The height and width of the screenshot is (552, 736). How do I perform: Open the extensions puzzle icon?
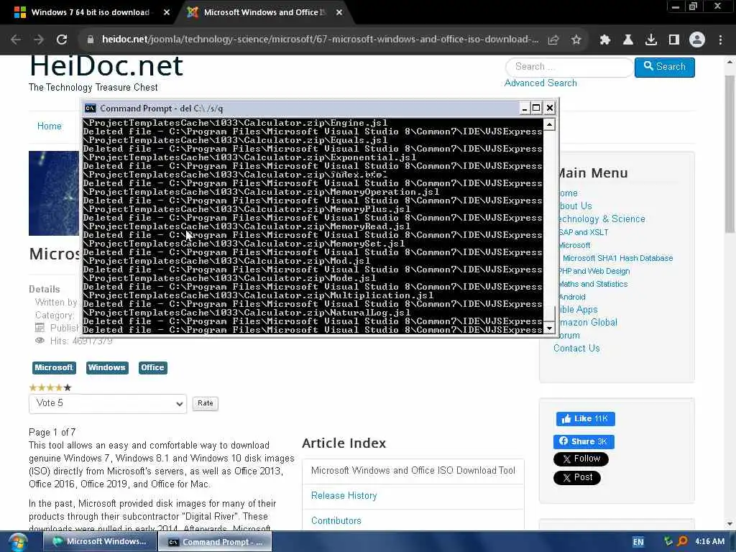[605, 40]
